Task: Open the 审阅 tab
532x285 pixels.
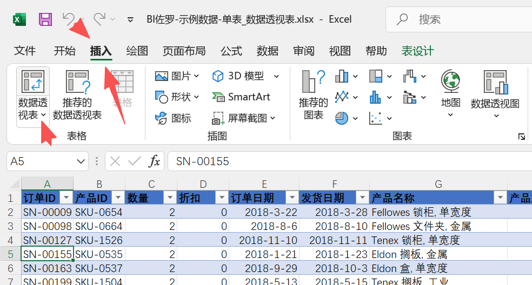Action: click(x=304, y=51)
